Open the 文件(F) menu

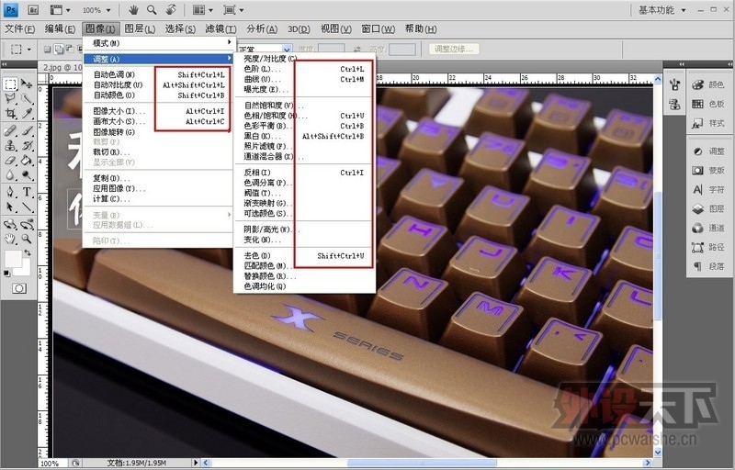19,29
